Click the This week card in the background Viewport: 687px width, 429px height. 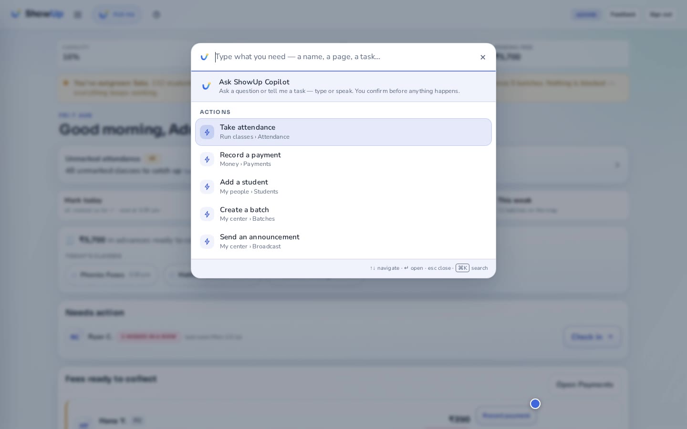[x=561, y=205]
